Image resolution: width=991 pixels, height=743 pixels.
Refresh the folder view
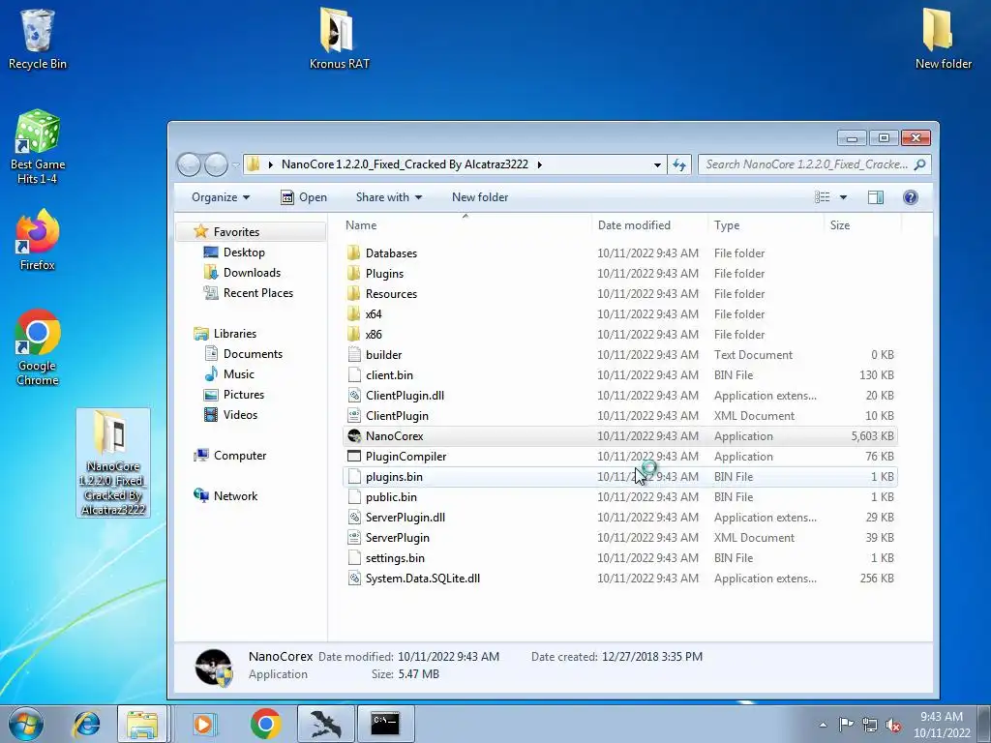[x=679, y=164]
